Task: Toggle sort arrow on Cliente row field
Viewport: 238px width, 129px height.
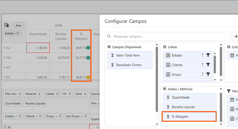Action: [x=203, y=65]
